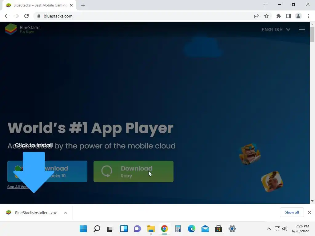Click page scrollbar up arrow
Image resolution: width=315 pixels, height=236 pixels.
click(x=312, y=25)
